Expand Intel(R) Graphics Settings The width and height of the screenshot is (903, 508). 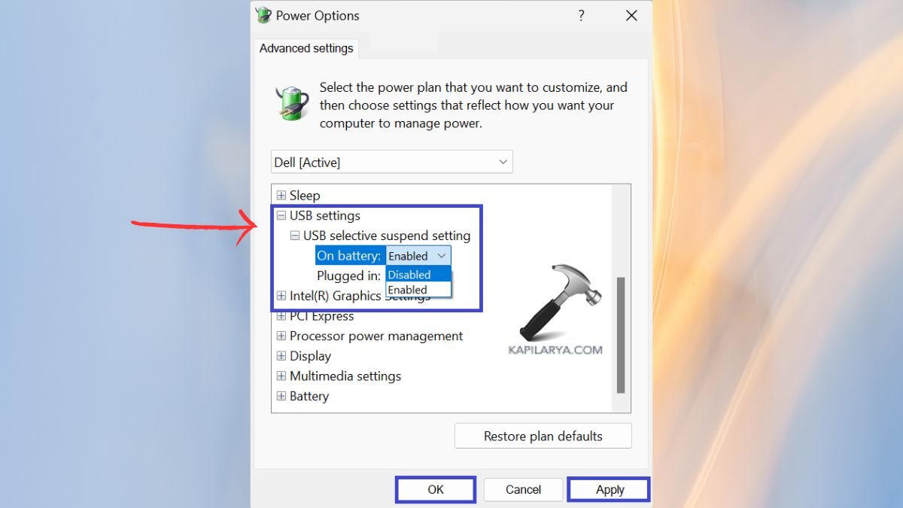coord(281,295)
